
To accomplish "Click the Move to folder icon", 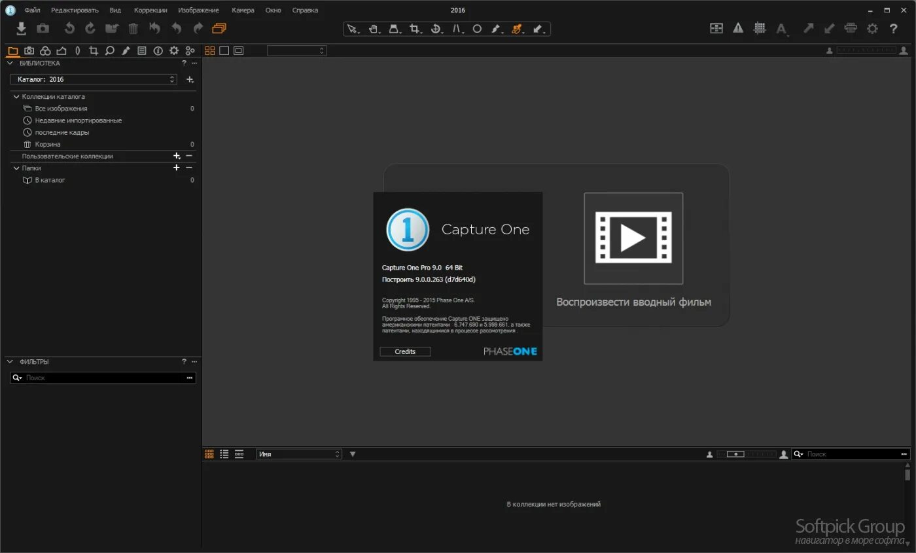I will point(112,28).
